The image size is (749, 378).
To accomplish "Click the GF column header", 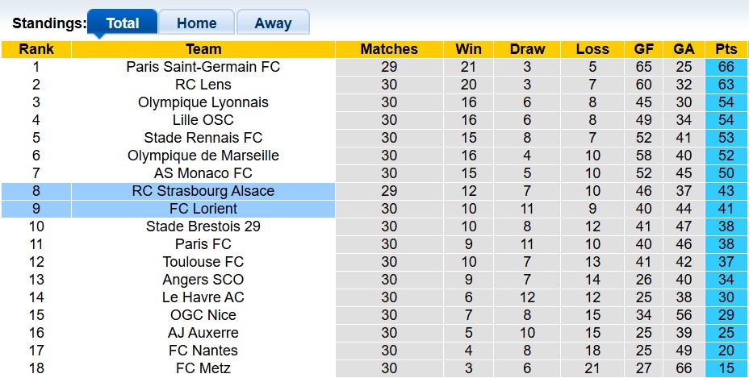I will point(645,49).
